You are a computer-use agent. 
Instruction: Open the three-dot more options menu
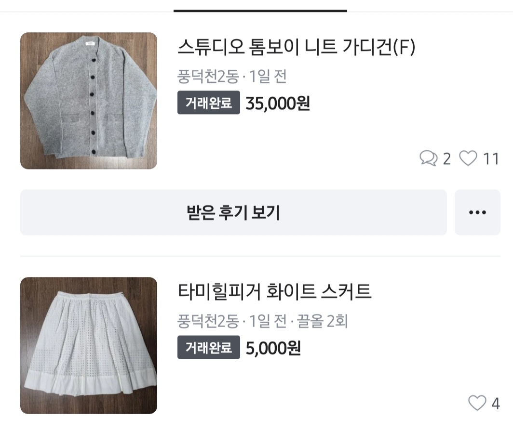tap(477, 212)
